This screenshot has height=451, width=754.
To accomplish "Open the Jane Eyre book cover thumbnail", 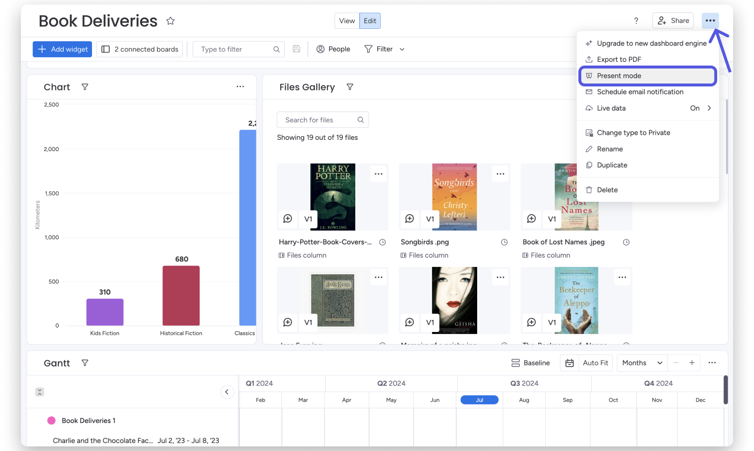I will coord(332,300).
